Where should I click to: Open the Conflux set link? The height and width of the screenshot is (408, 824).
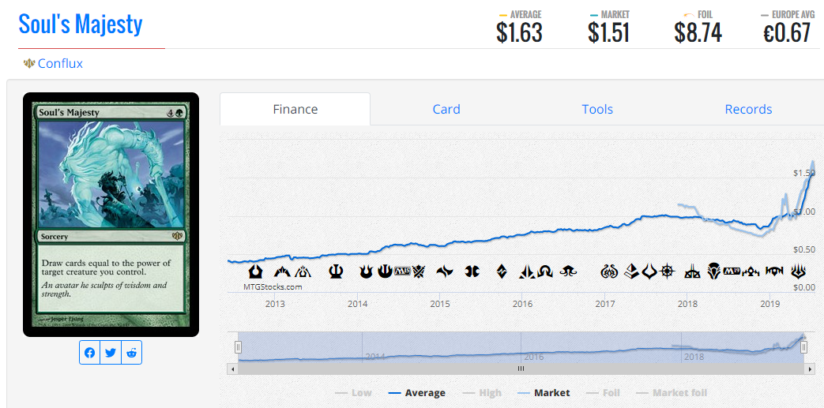point(60,64)
